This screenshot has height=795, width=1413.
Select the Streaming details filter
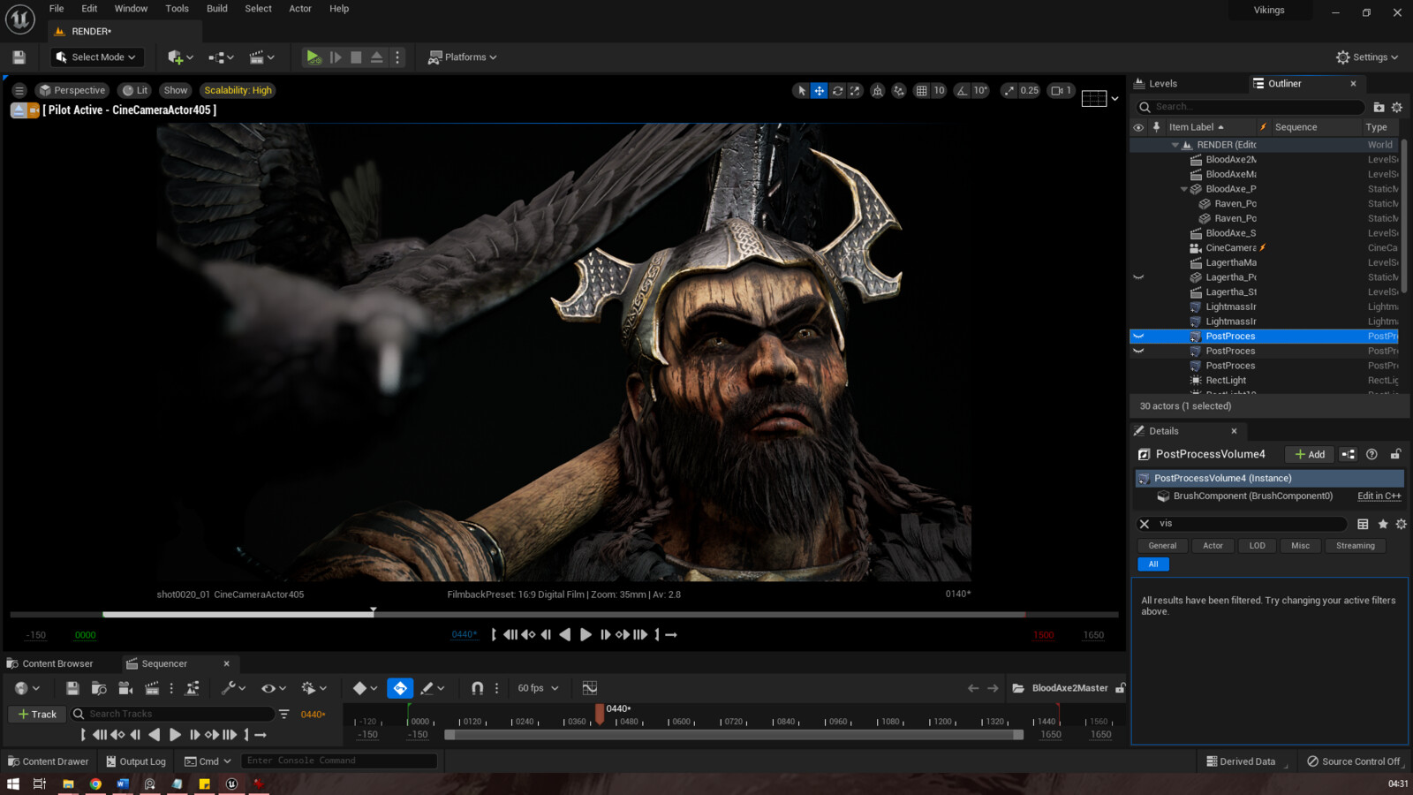pyautogui.click(x=1355, y=546)
